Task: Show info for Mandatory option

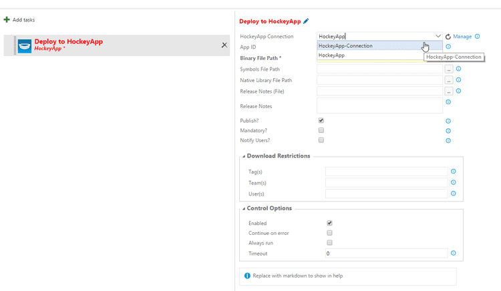Action: [x=448, y=131]
